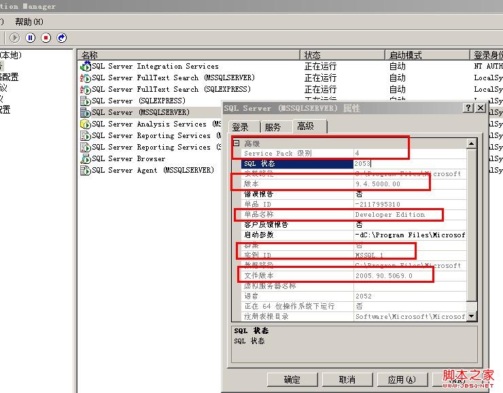Select first SQL Server Reporting Services icon
503x393 pixels.
pyautogui.click(x=86, y=135)
